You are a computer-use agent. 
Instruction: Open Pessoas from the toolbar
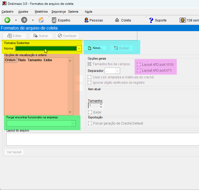86,20
